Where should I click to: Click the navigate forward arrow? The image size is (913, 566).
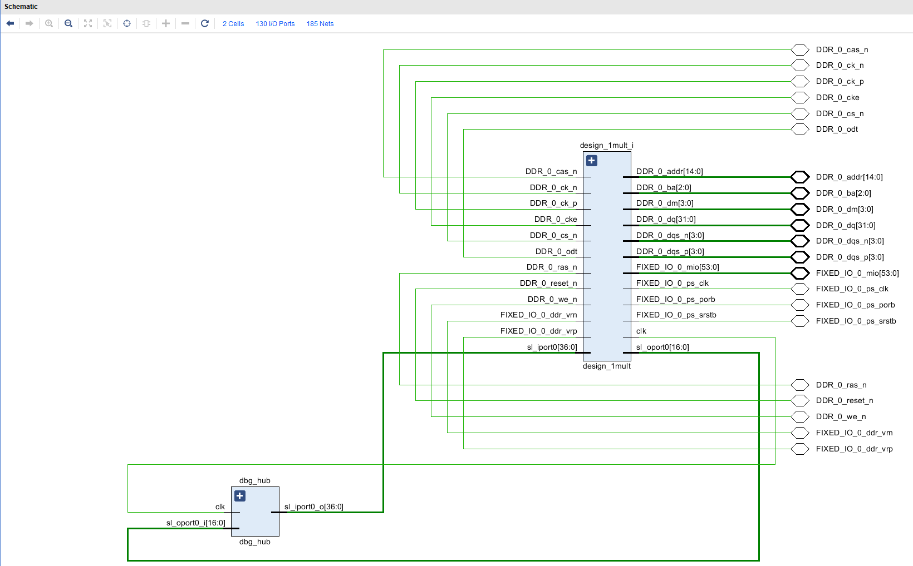coord(29,23)
